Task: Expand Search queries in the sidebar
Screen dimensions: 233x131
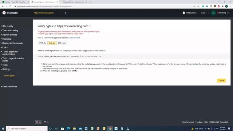Action: (10, 35)
